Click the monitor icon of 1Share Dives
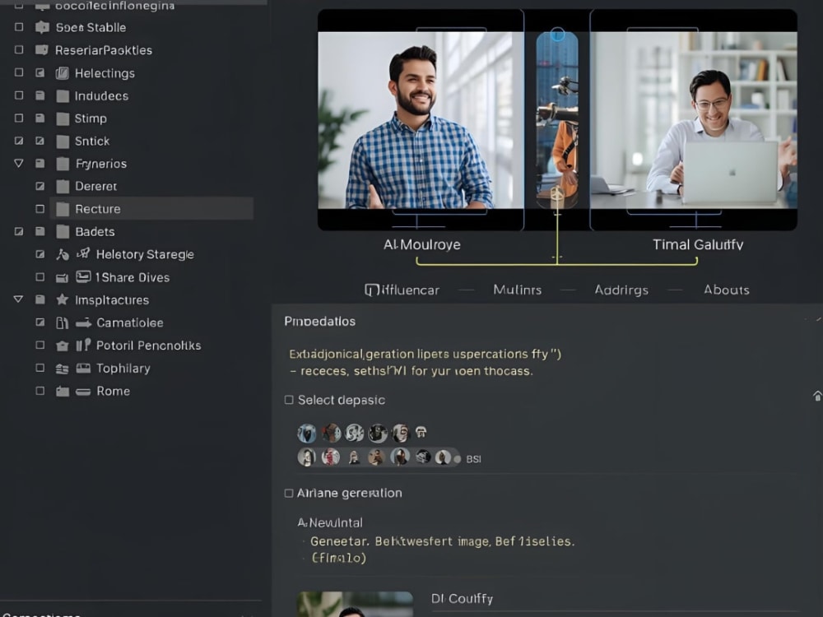This screenshot has height=617, width=823. 83,276
